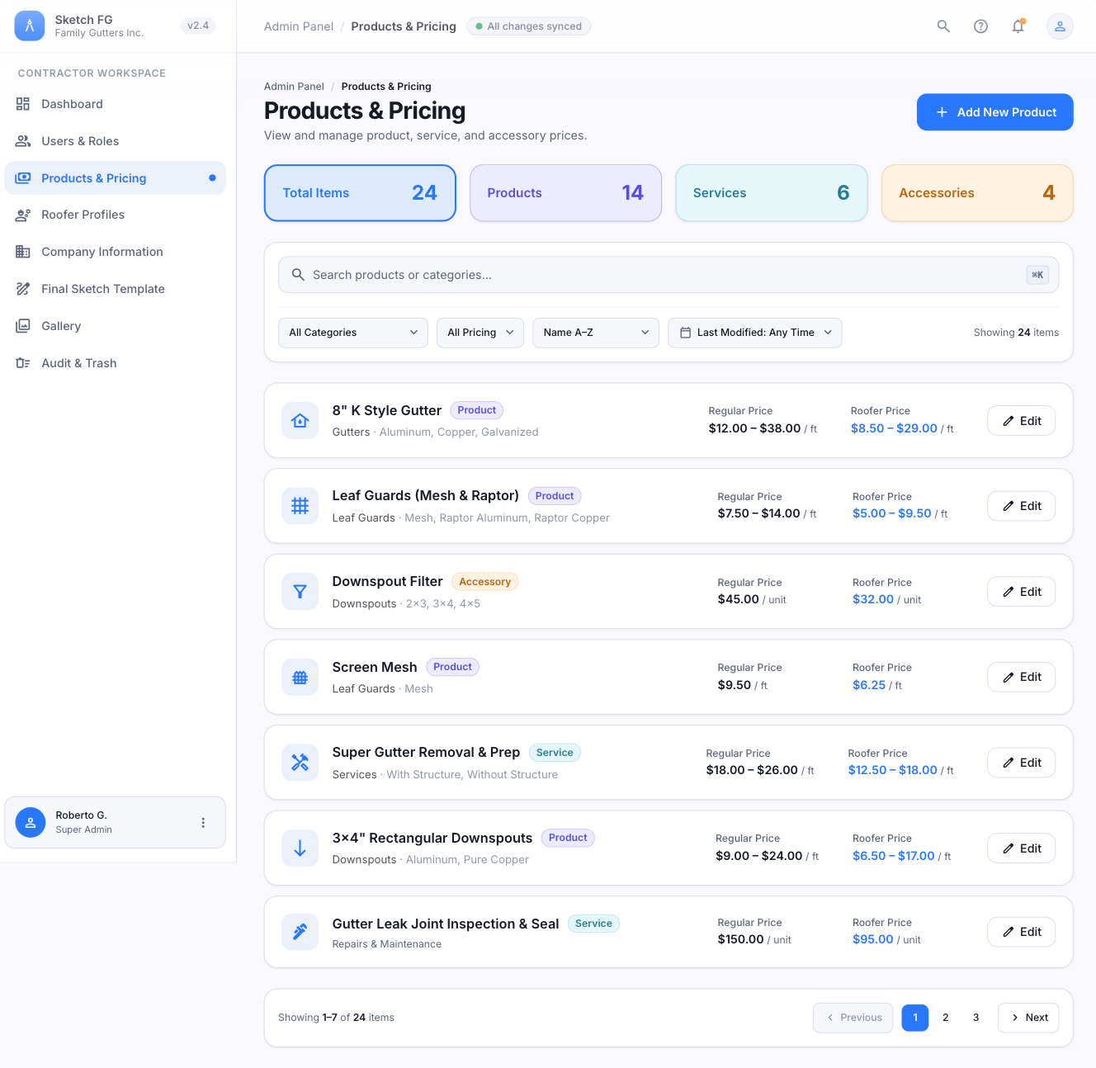Click the Screen Mesh product icon
This screenshot has height=1068, width=1096.
pos(300,678)
